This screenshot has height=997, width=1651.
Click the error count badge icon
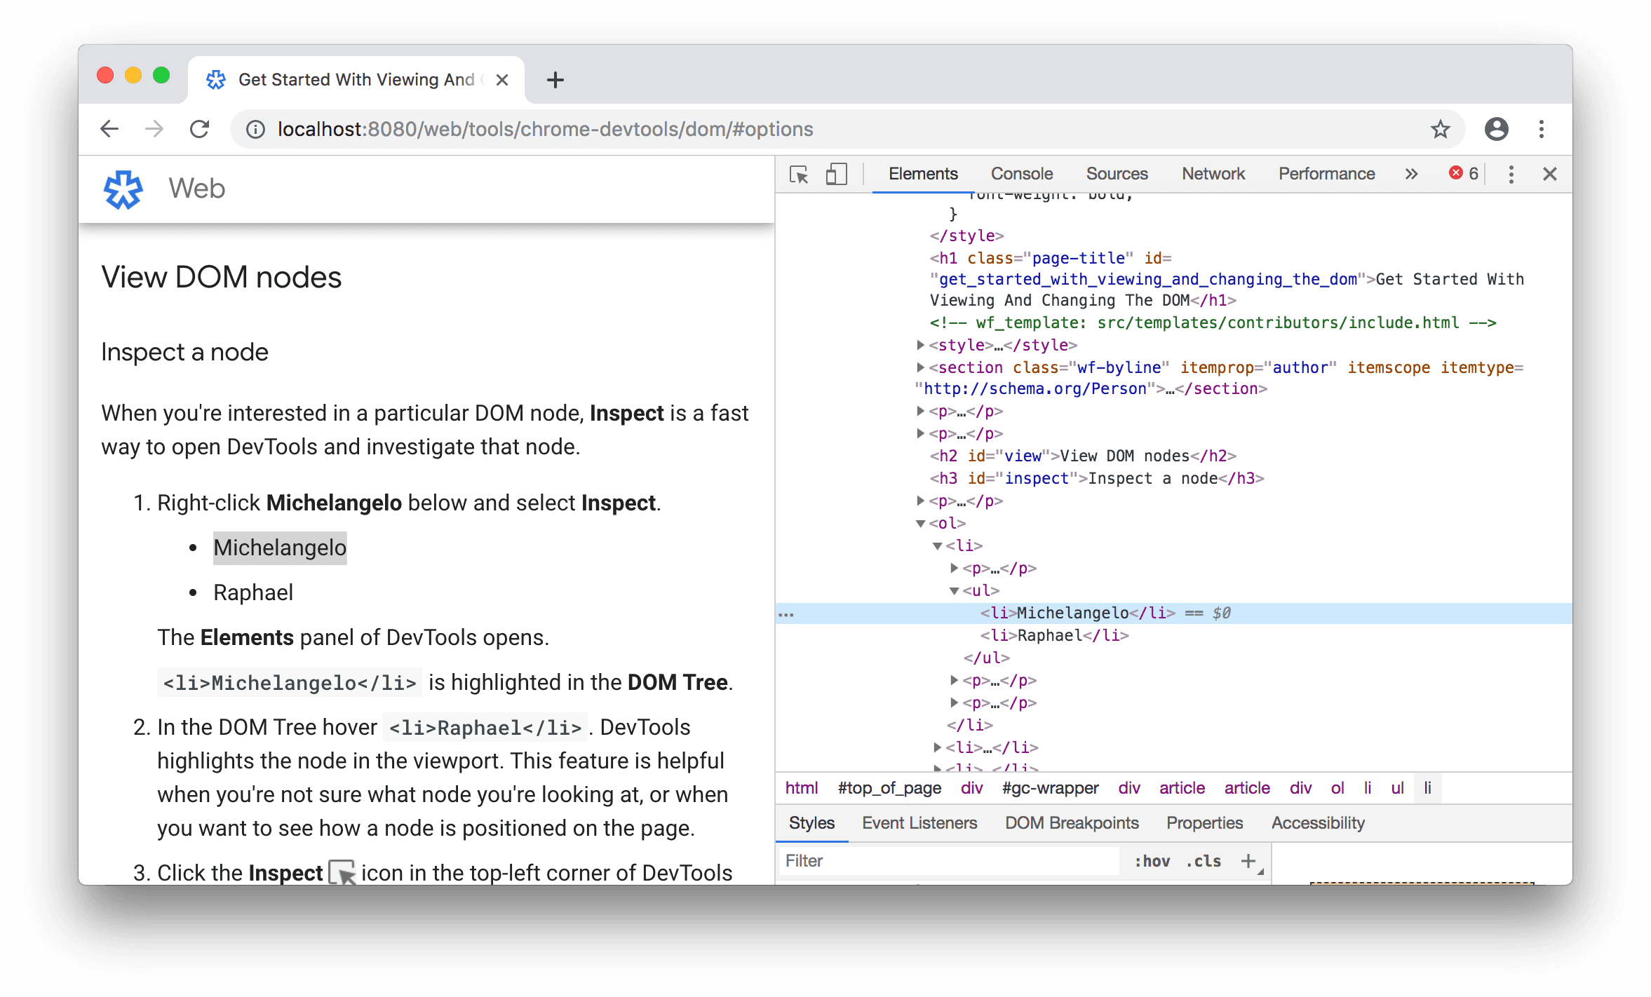(x=1464, y=173)
